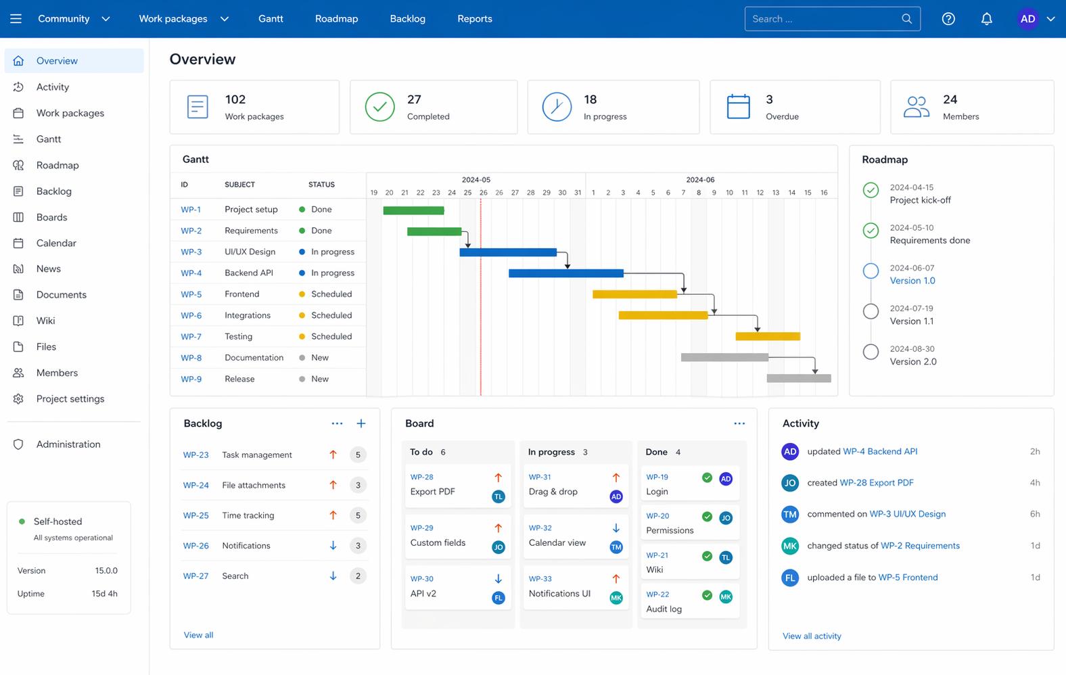Screen dimensions: 1066x675
Task: Open the Gantt top navigation item
Action: point(271,19)
